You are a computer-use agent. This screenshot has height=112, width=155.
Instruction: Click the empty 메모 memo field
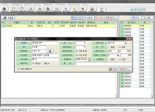click(x=103, y=63)
